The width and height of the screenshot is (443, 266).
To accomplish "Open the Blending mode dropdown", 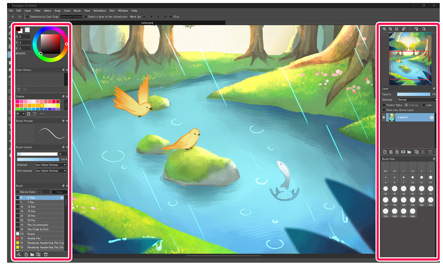I will [x=416, y=100].
